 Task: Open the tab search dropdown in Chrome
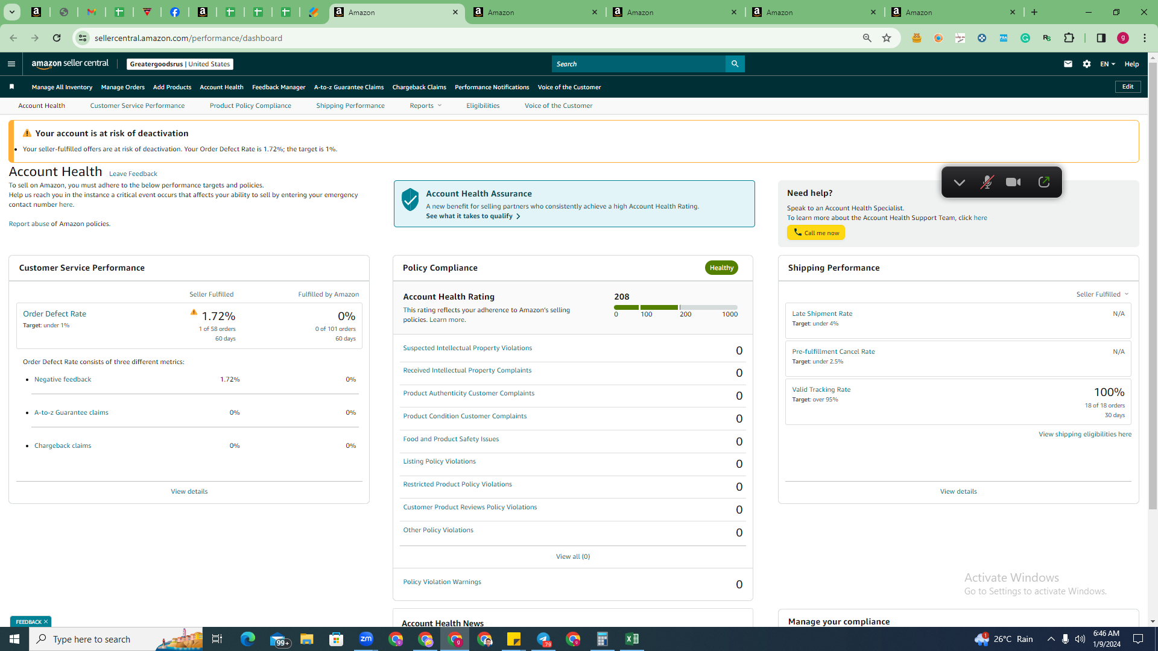(12, 12)
